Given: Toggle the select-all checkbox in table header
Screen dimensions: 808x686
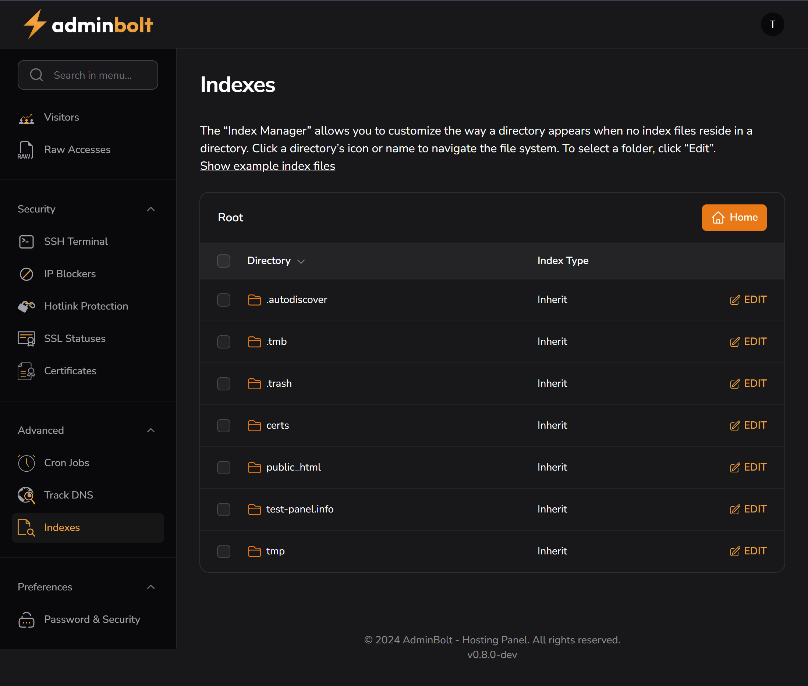Looking at the screenshot, I should (223, 261).
